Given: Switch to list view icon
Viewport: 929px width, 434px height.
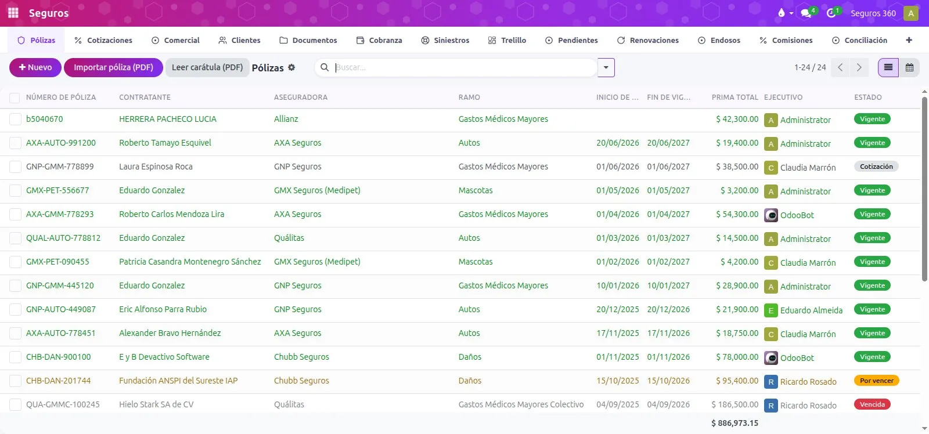Looking at the screenshot, I should pyautogui.click(x=888, y=67).
